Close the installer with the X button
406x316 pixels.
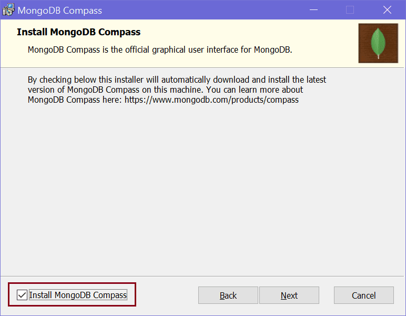tap(387, 10)
